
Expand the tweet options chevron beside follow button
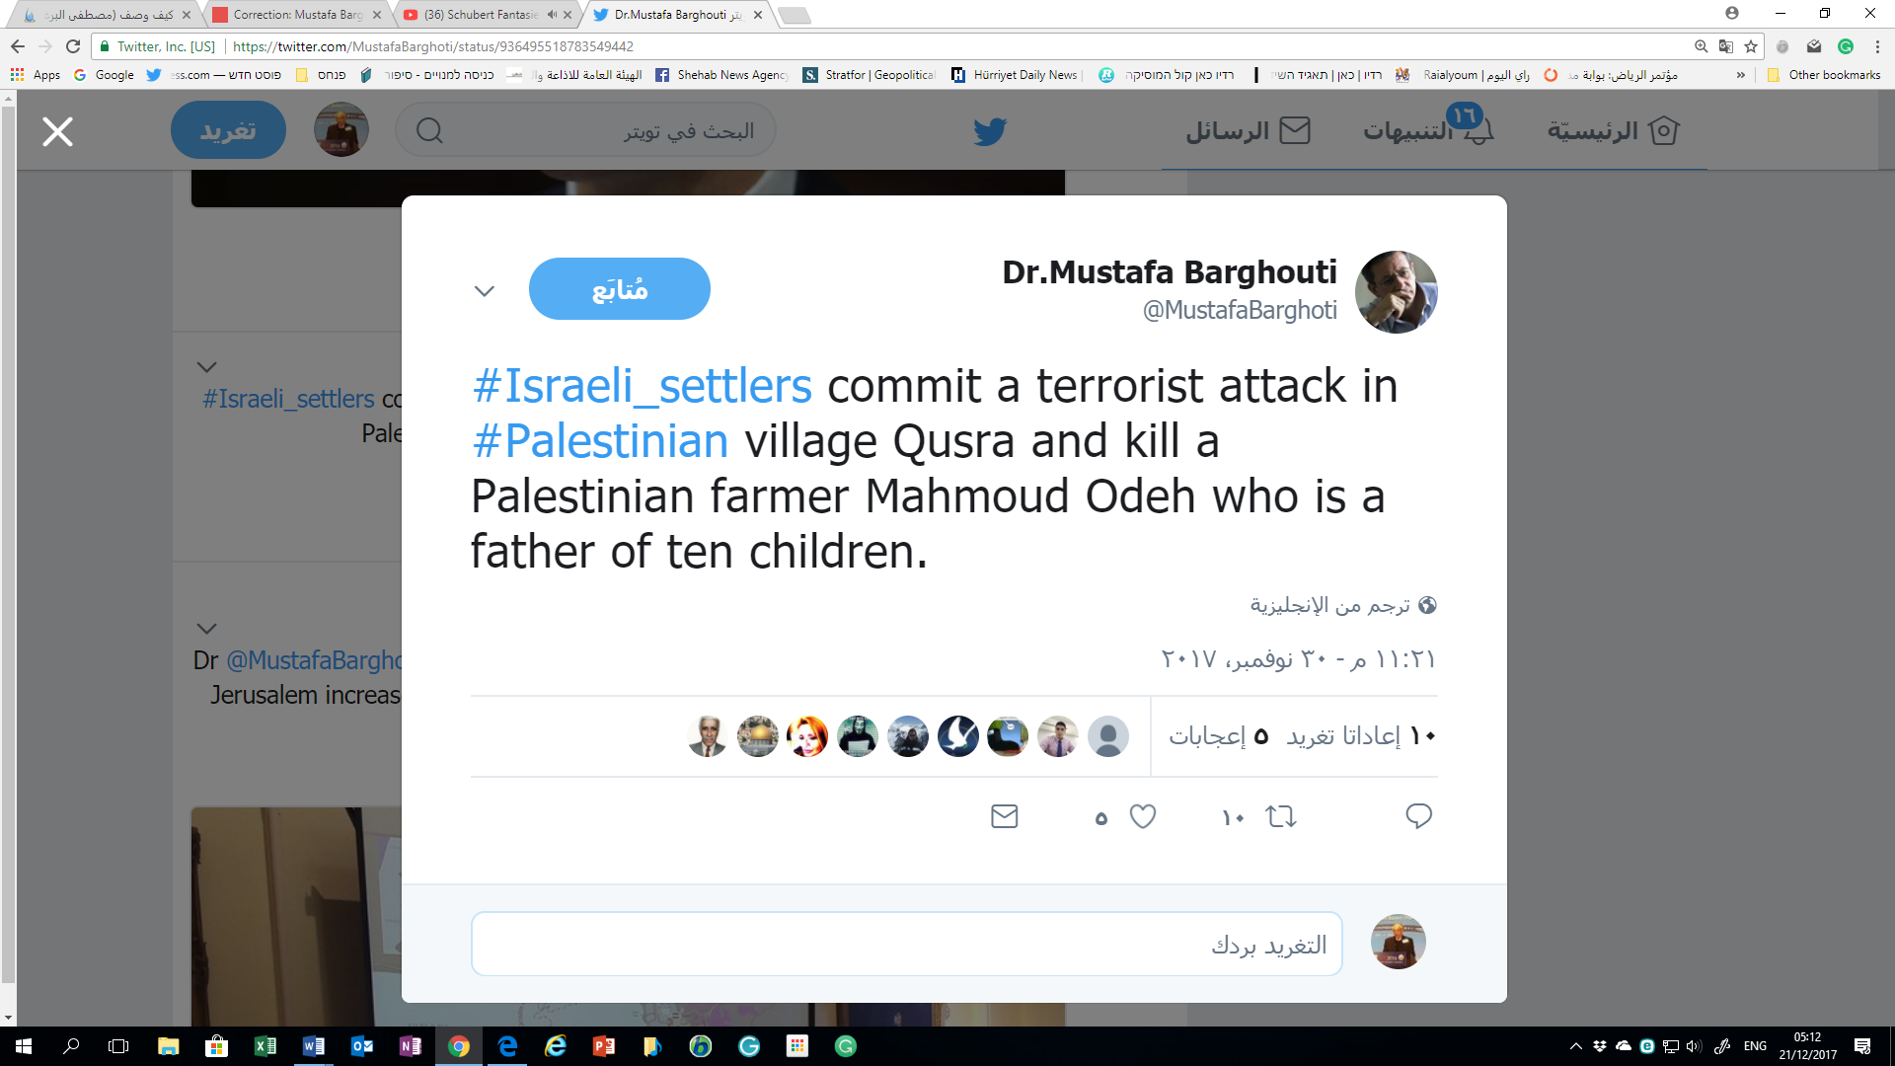(484, 291)
